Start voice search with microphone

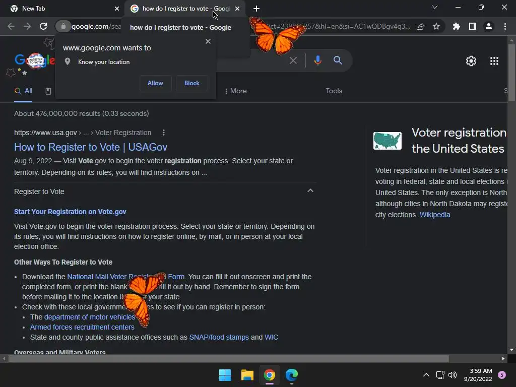pos(317,60)
